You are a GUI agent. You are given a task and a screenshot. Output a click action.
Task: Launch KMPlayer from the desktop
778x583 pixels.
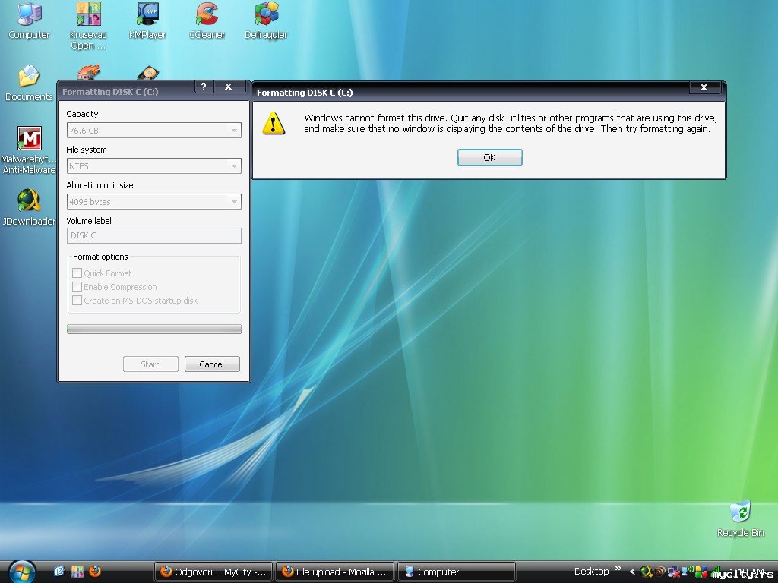(147, 20)
